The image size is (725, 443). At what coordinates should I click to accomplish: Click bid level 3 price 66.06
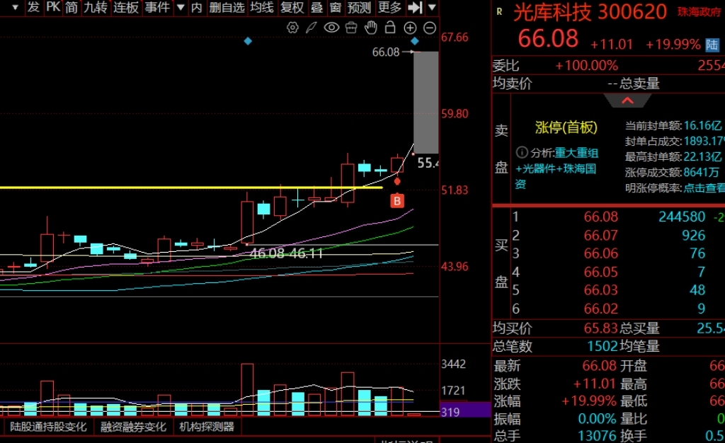[x=600, y=253]
